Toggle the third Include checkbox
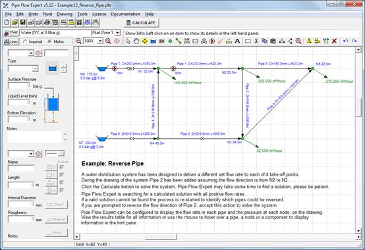 pyautogui.click(x=61, y=183)
